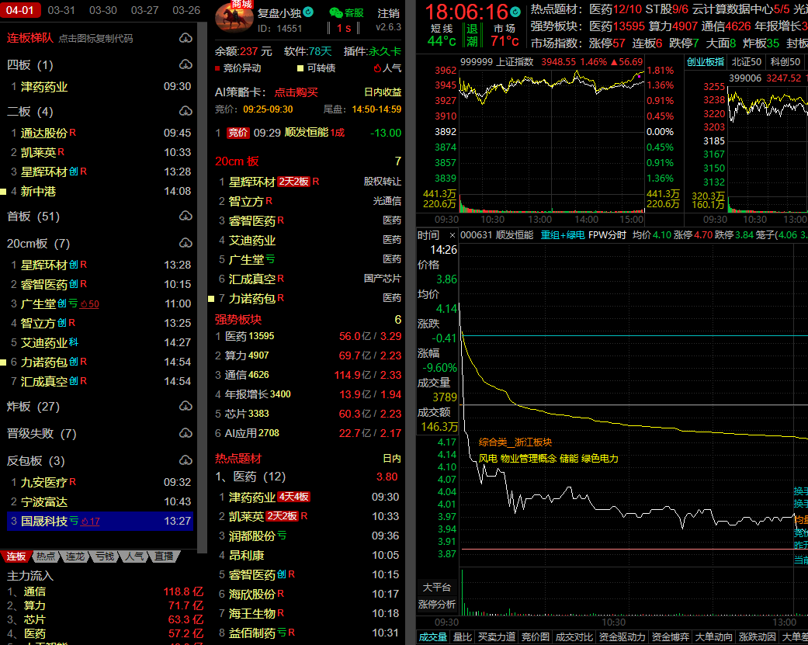Select 国晟科技 in the 反包板 list
Screen dimensions: 808x645
pyautogui.click(x=43, y=521)
